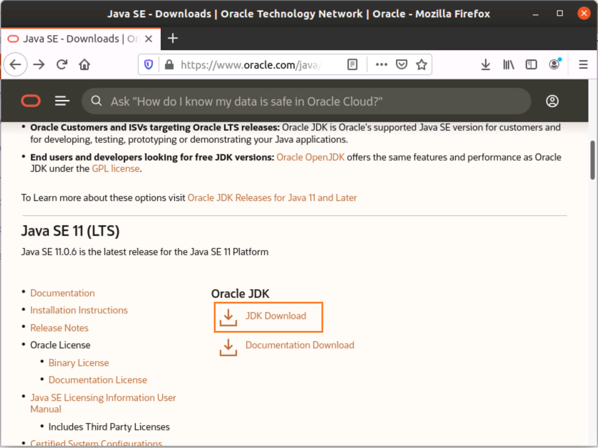Click the Java SE 11 (LTS) heading
The width and height of the screenshot is (598, 448).
pos(70,231)
